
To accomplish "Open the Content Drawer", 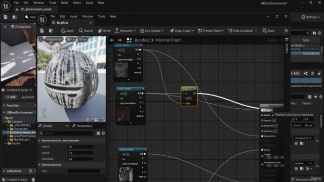I will coord(14,179).
